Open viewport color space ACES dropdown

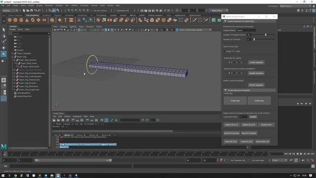pos(195,30)
